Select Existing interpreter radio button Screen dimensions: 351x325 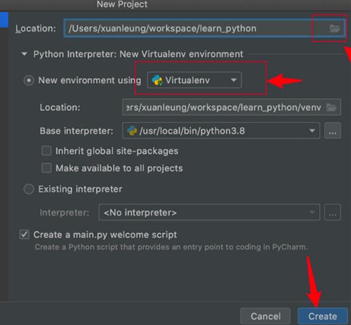click(29, 189)
